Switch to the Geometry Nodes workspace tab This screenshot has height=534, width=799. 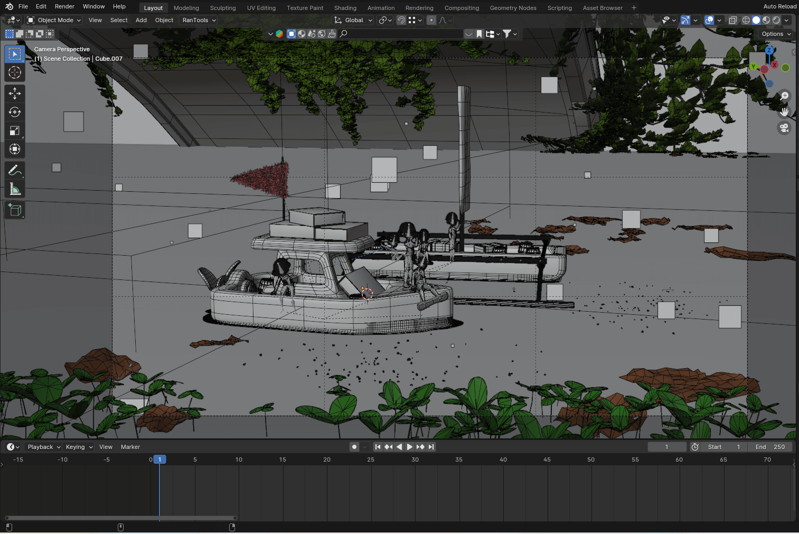pos(513,8)
